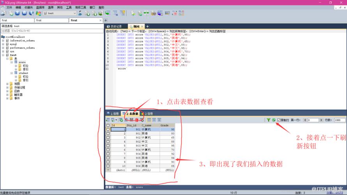This screenshot has height=195, width=347.
Task: Collapse the score table node
Action: [12, 62]
